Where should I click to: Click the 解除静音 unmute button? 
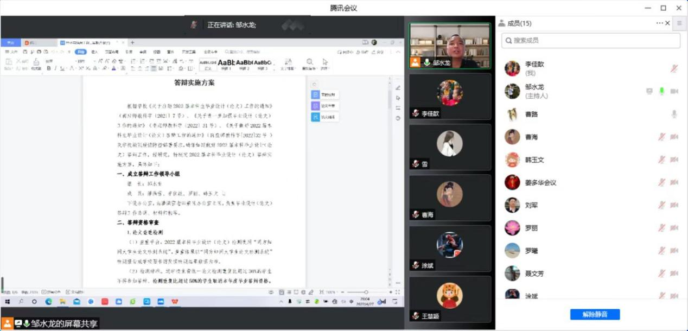[x=595, y=315]
